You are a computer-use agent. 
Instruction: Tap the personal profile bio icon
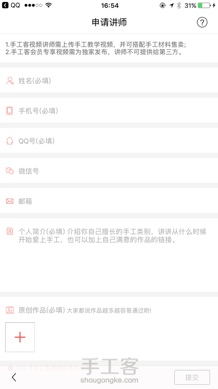click(10, 231)
